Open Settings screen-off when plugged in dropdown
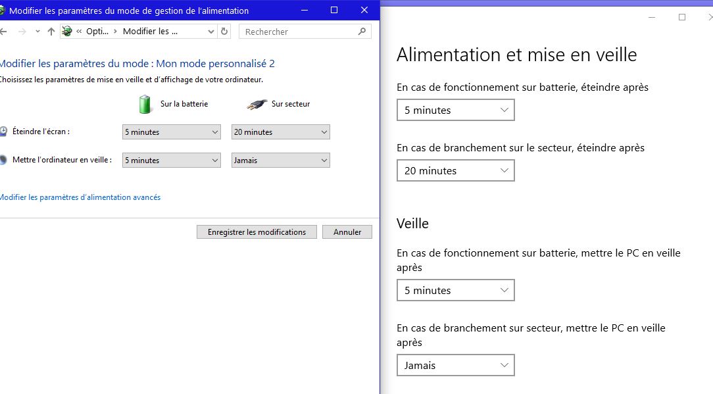The image size is (713, 394). coord(456,170)
